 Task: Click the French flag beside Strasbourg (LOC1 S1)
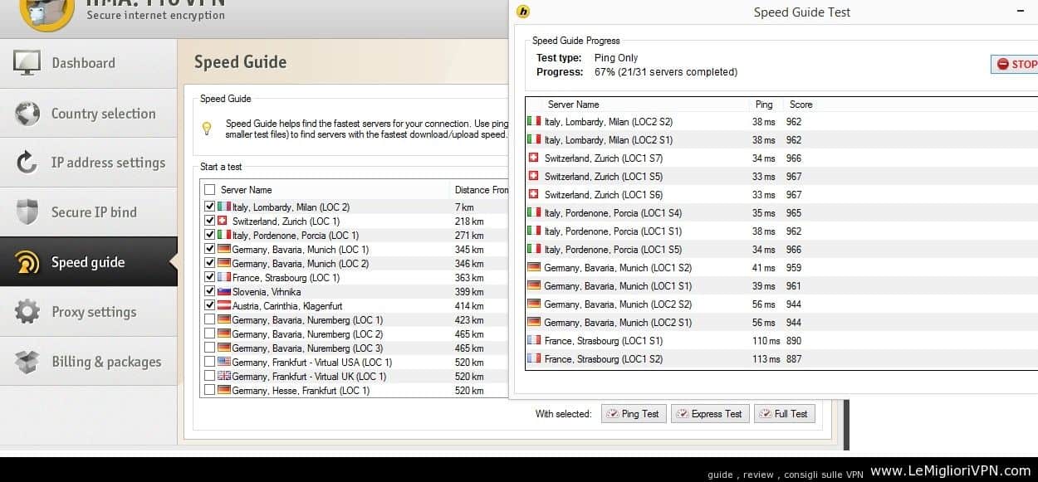(x=534, y=341)
